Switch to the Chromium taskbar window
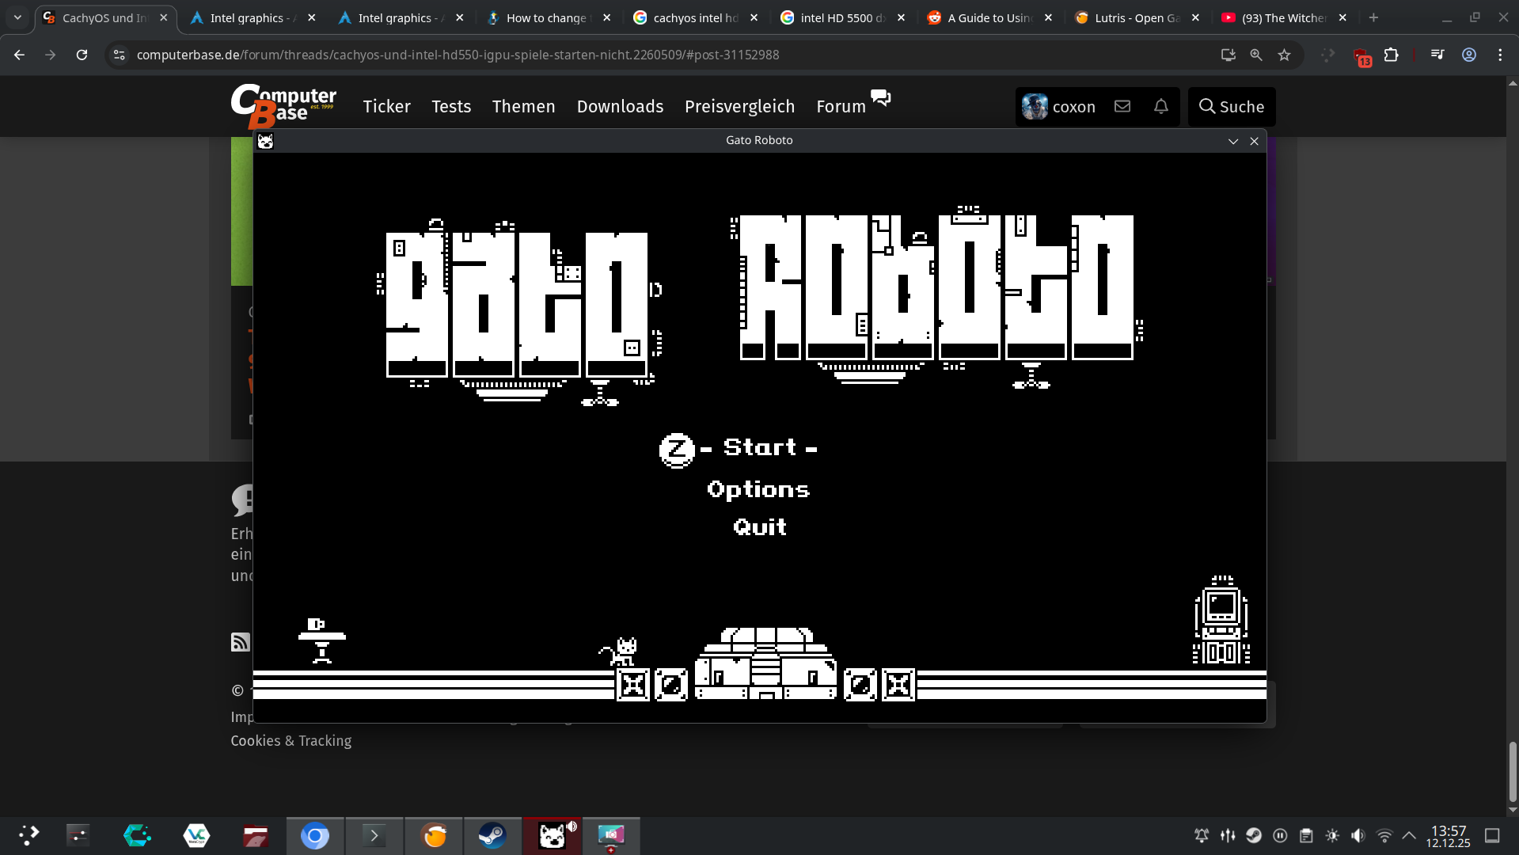This screenshot has height=855, width=1519. [315, 835]
